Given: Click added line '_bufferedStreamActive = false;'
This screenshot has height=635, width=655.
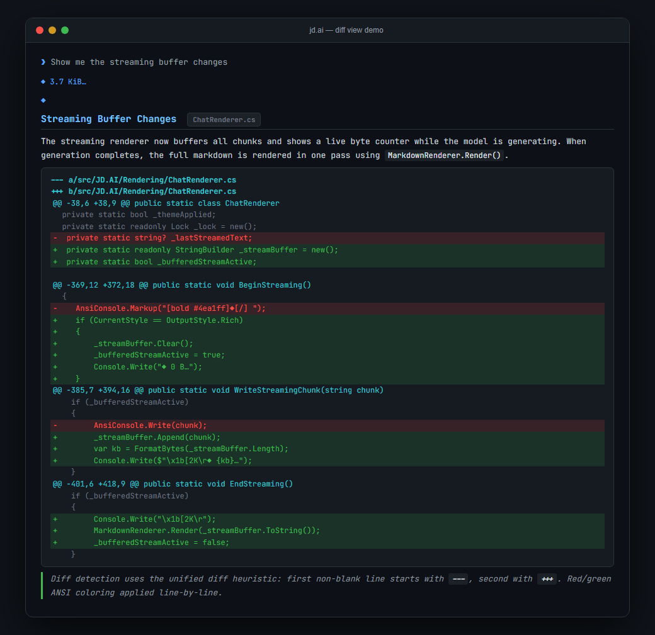Looking at the screenshot, I should click(x=327, y=542).
